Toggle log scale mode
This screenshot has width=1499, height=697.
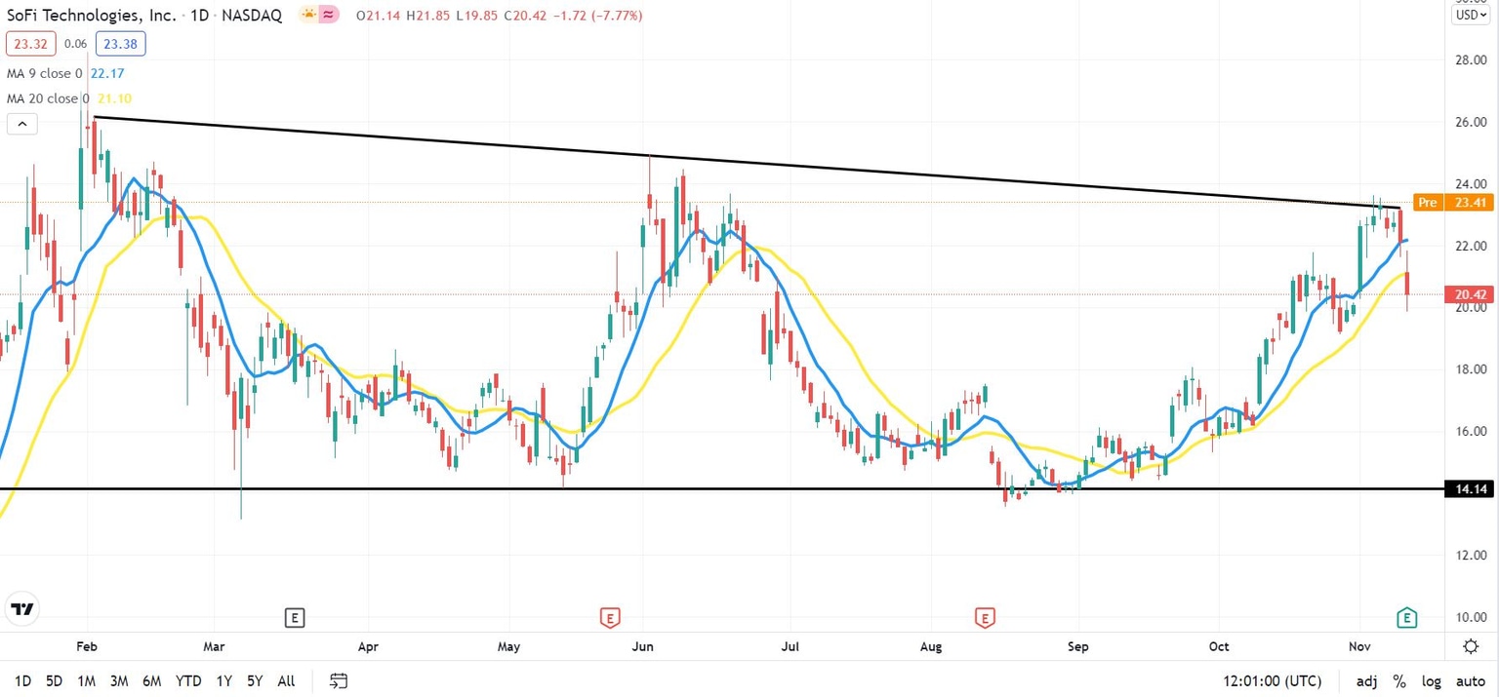(x=1431, y=681)
